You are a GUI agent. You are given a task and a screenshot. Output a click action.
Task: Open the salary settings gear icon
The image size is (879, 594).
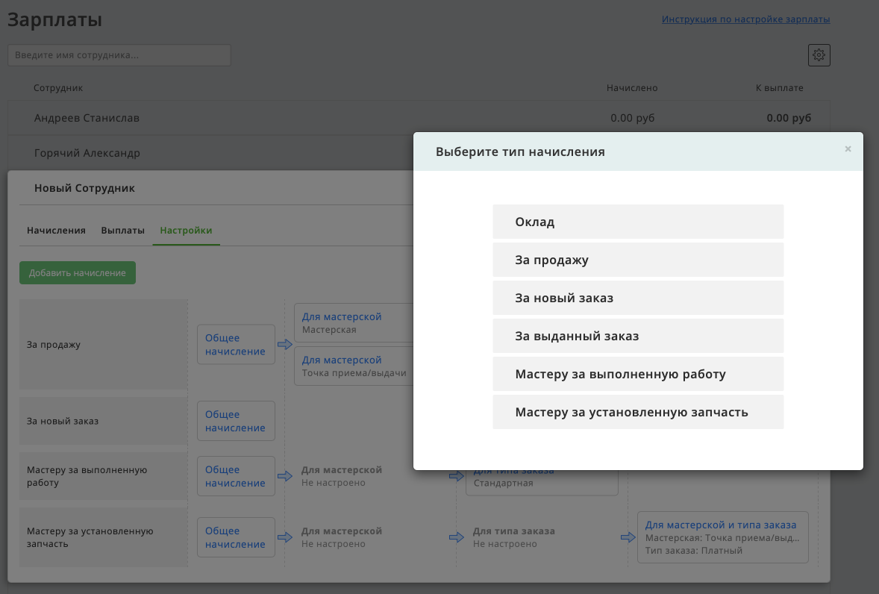tap(819, 55)
